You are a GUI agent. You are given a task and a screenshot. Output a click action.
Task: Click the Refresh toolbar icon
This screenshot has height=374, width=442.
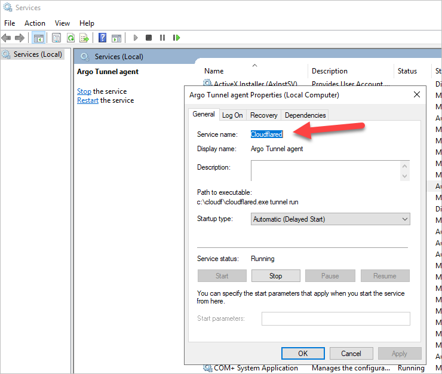pyautogui.click(x=70, y=38)
